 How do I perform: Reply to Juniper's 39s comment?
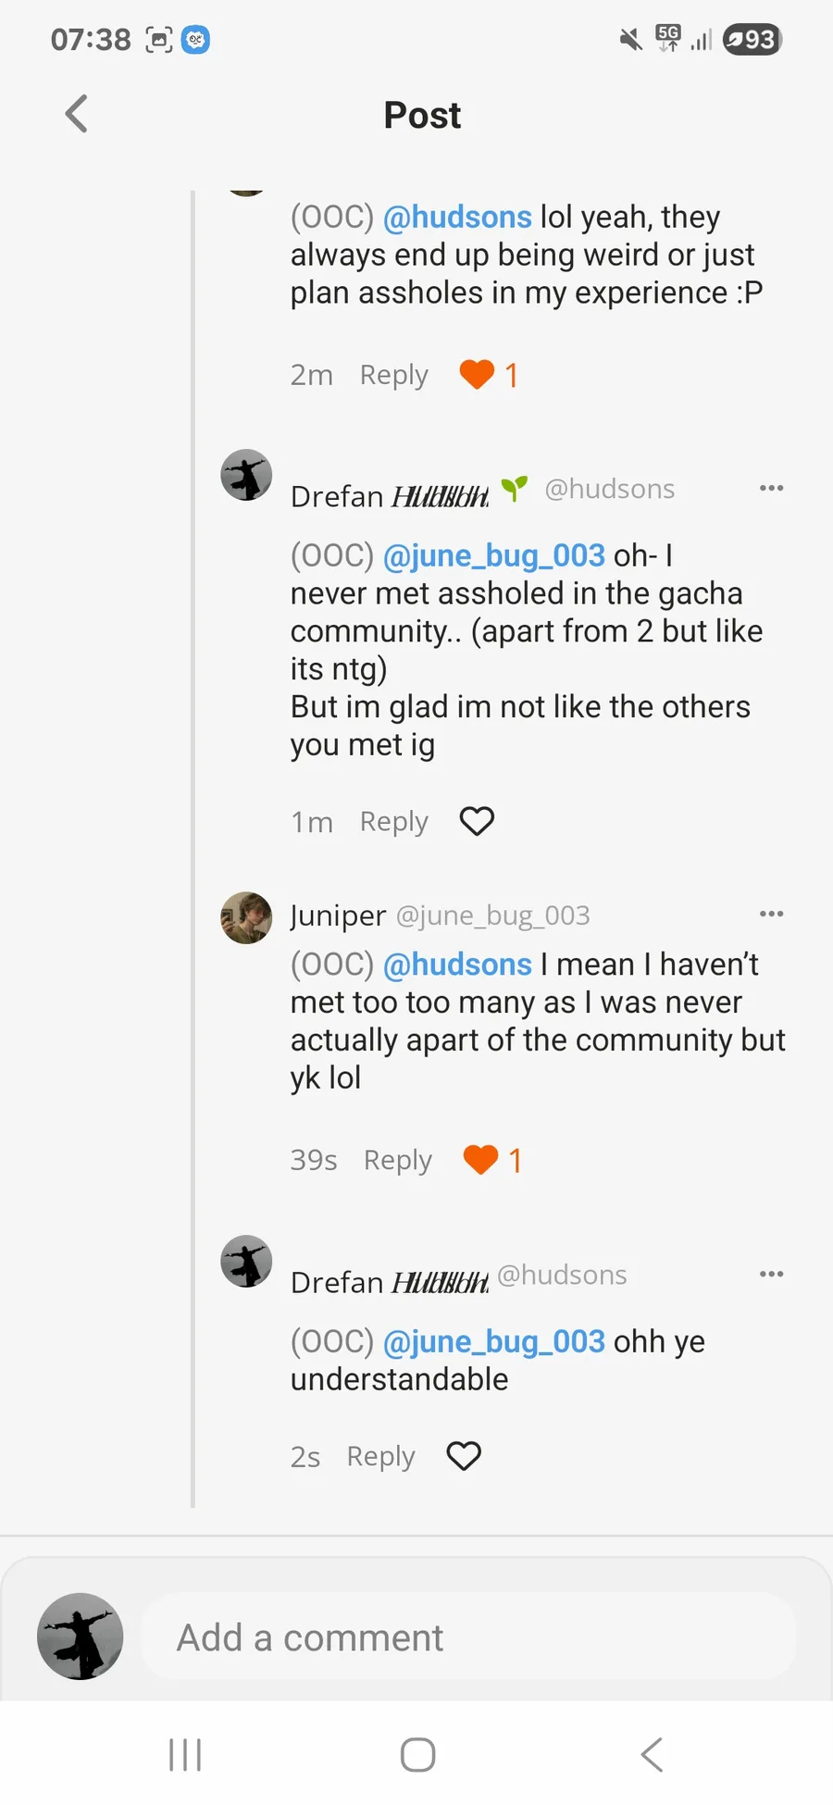point(397,1160)
